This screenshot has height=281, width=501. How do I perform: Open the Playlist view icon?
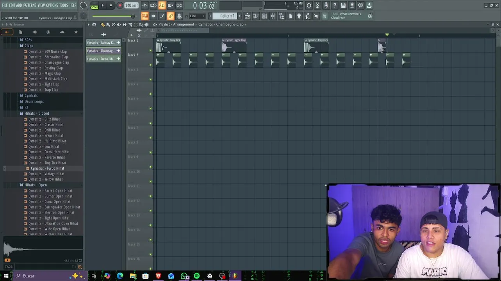point(247,16)
